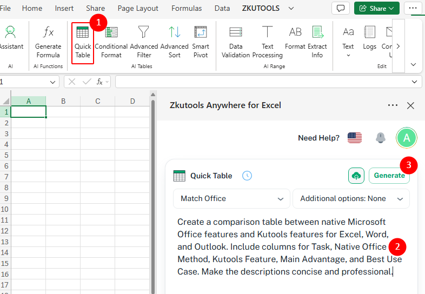Select row 10 header
This screenshot has height=294, width=425.
pyautogui.click(x=5, y=209)
